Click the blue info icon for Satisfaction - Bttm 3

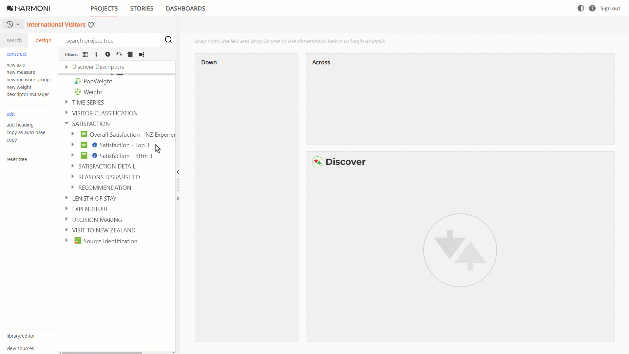click(x=95, y=155)
